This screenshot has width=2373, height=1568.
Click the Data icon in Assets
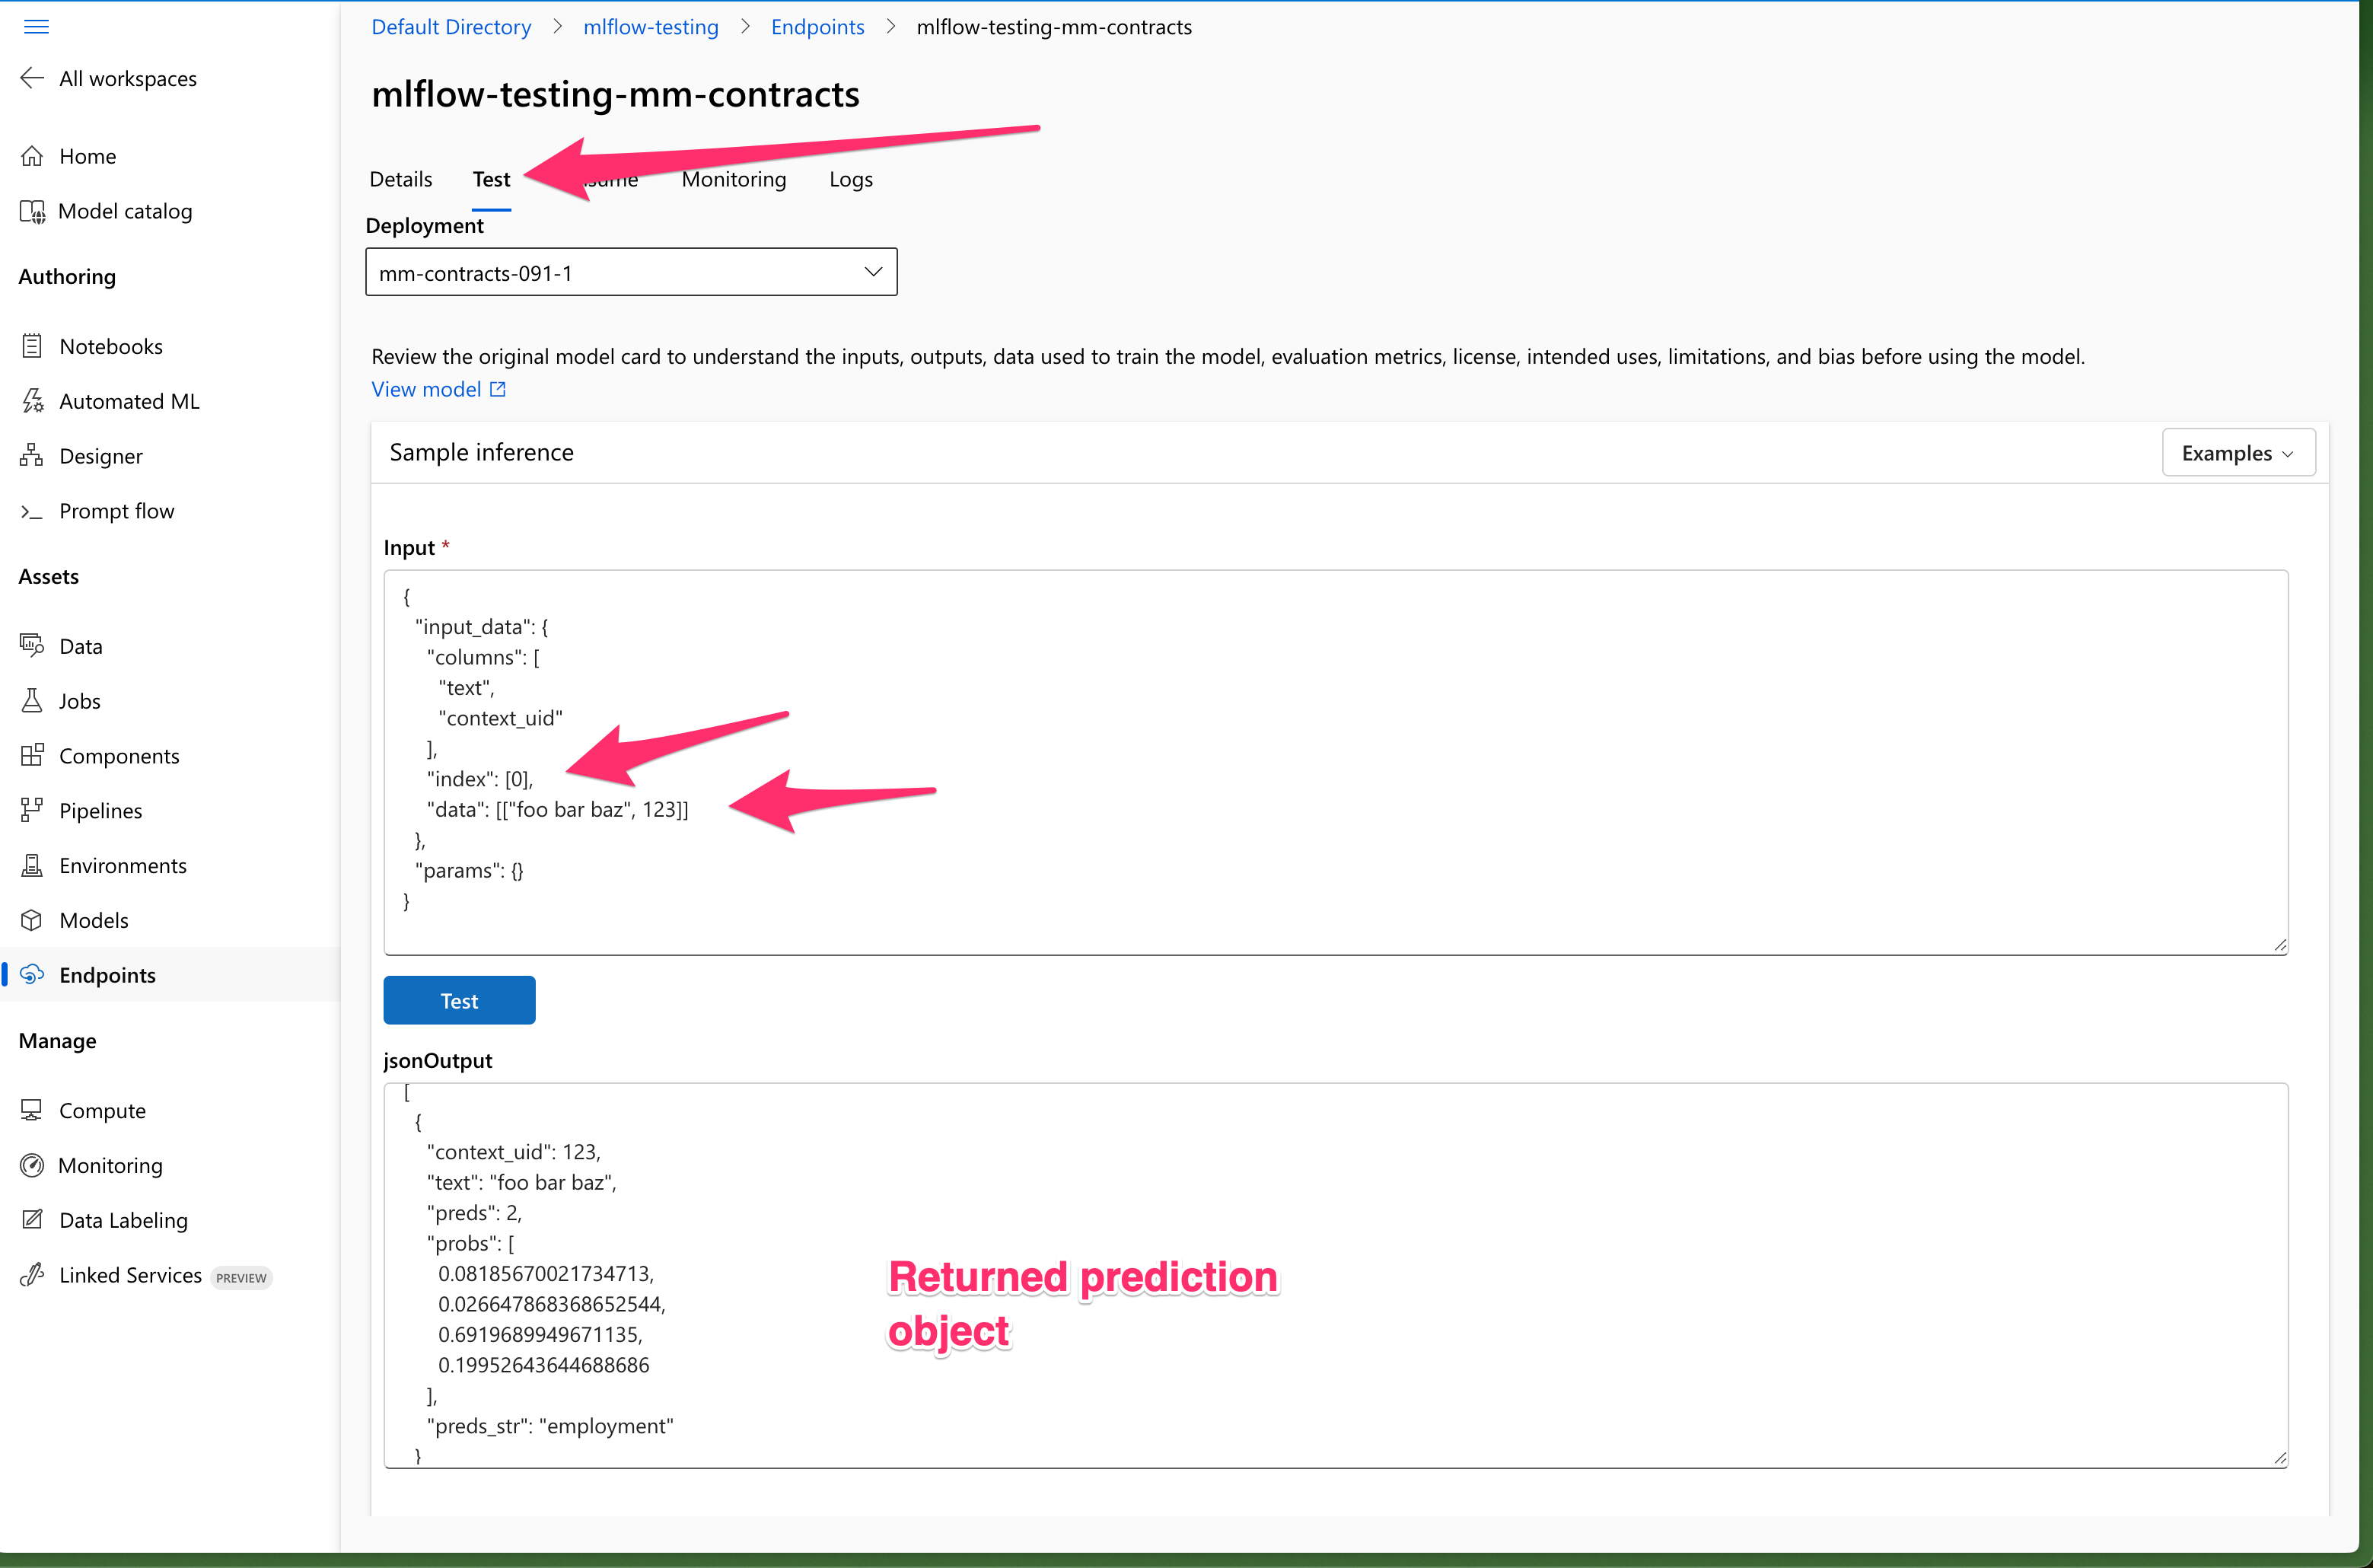click(x=32, y=646)
